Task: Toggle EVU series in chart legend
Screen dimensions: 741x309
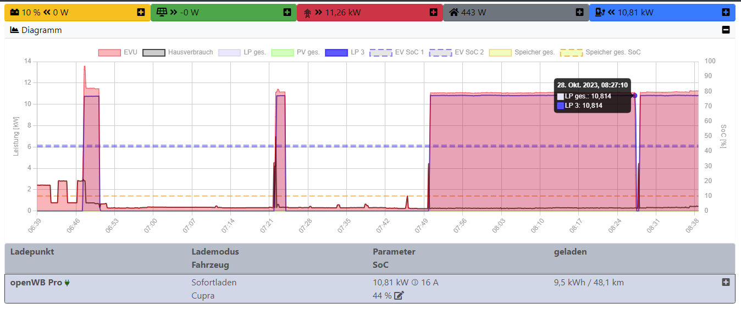Action: pos(118,52)
